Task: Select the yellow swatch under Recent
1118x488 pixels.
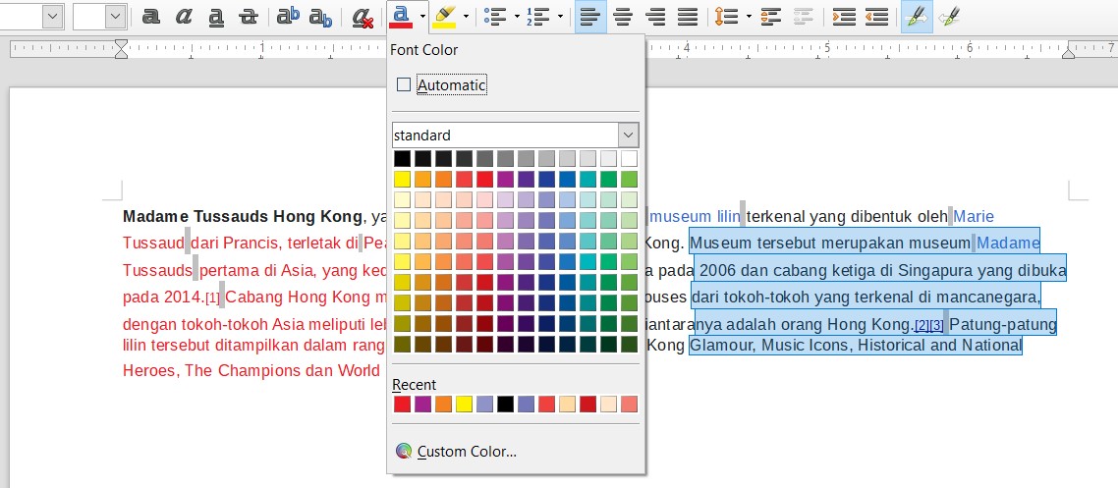Action: [x=464, y=404]
